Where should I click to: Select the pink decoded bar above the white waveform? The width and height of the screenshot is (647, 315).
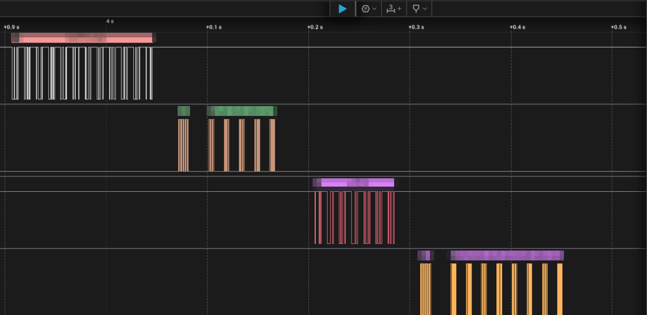[84, 37]
